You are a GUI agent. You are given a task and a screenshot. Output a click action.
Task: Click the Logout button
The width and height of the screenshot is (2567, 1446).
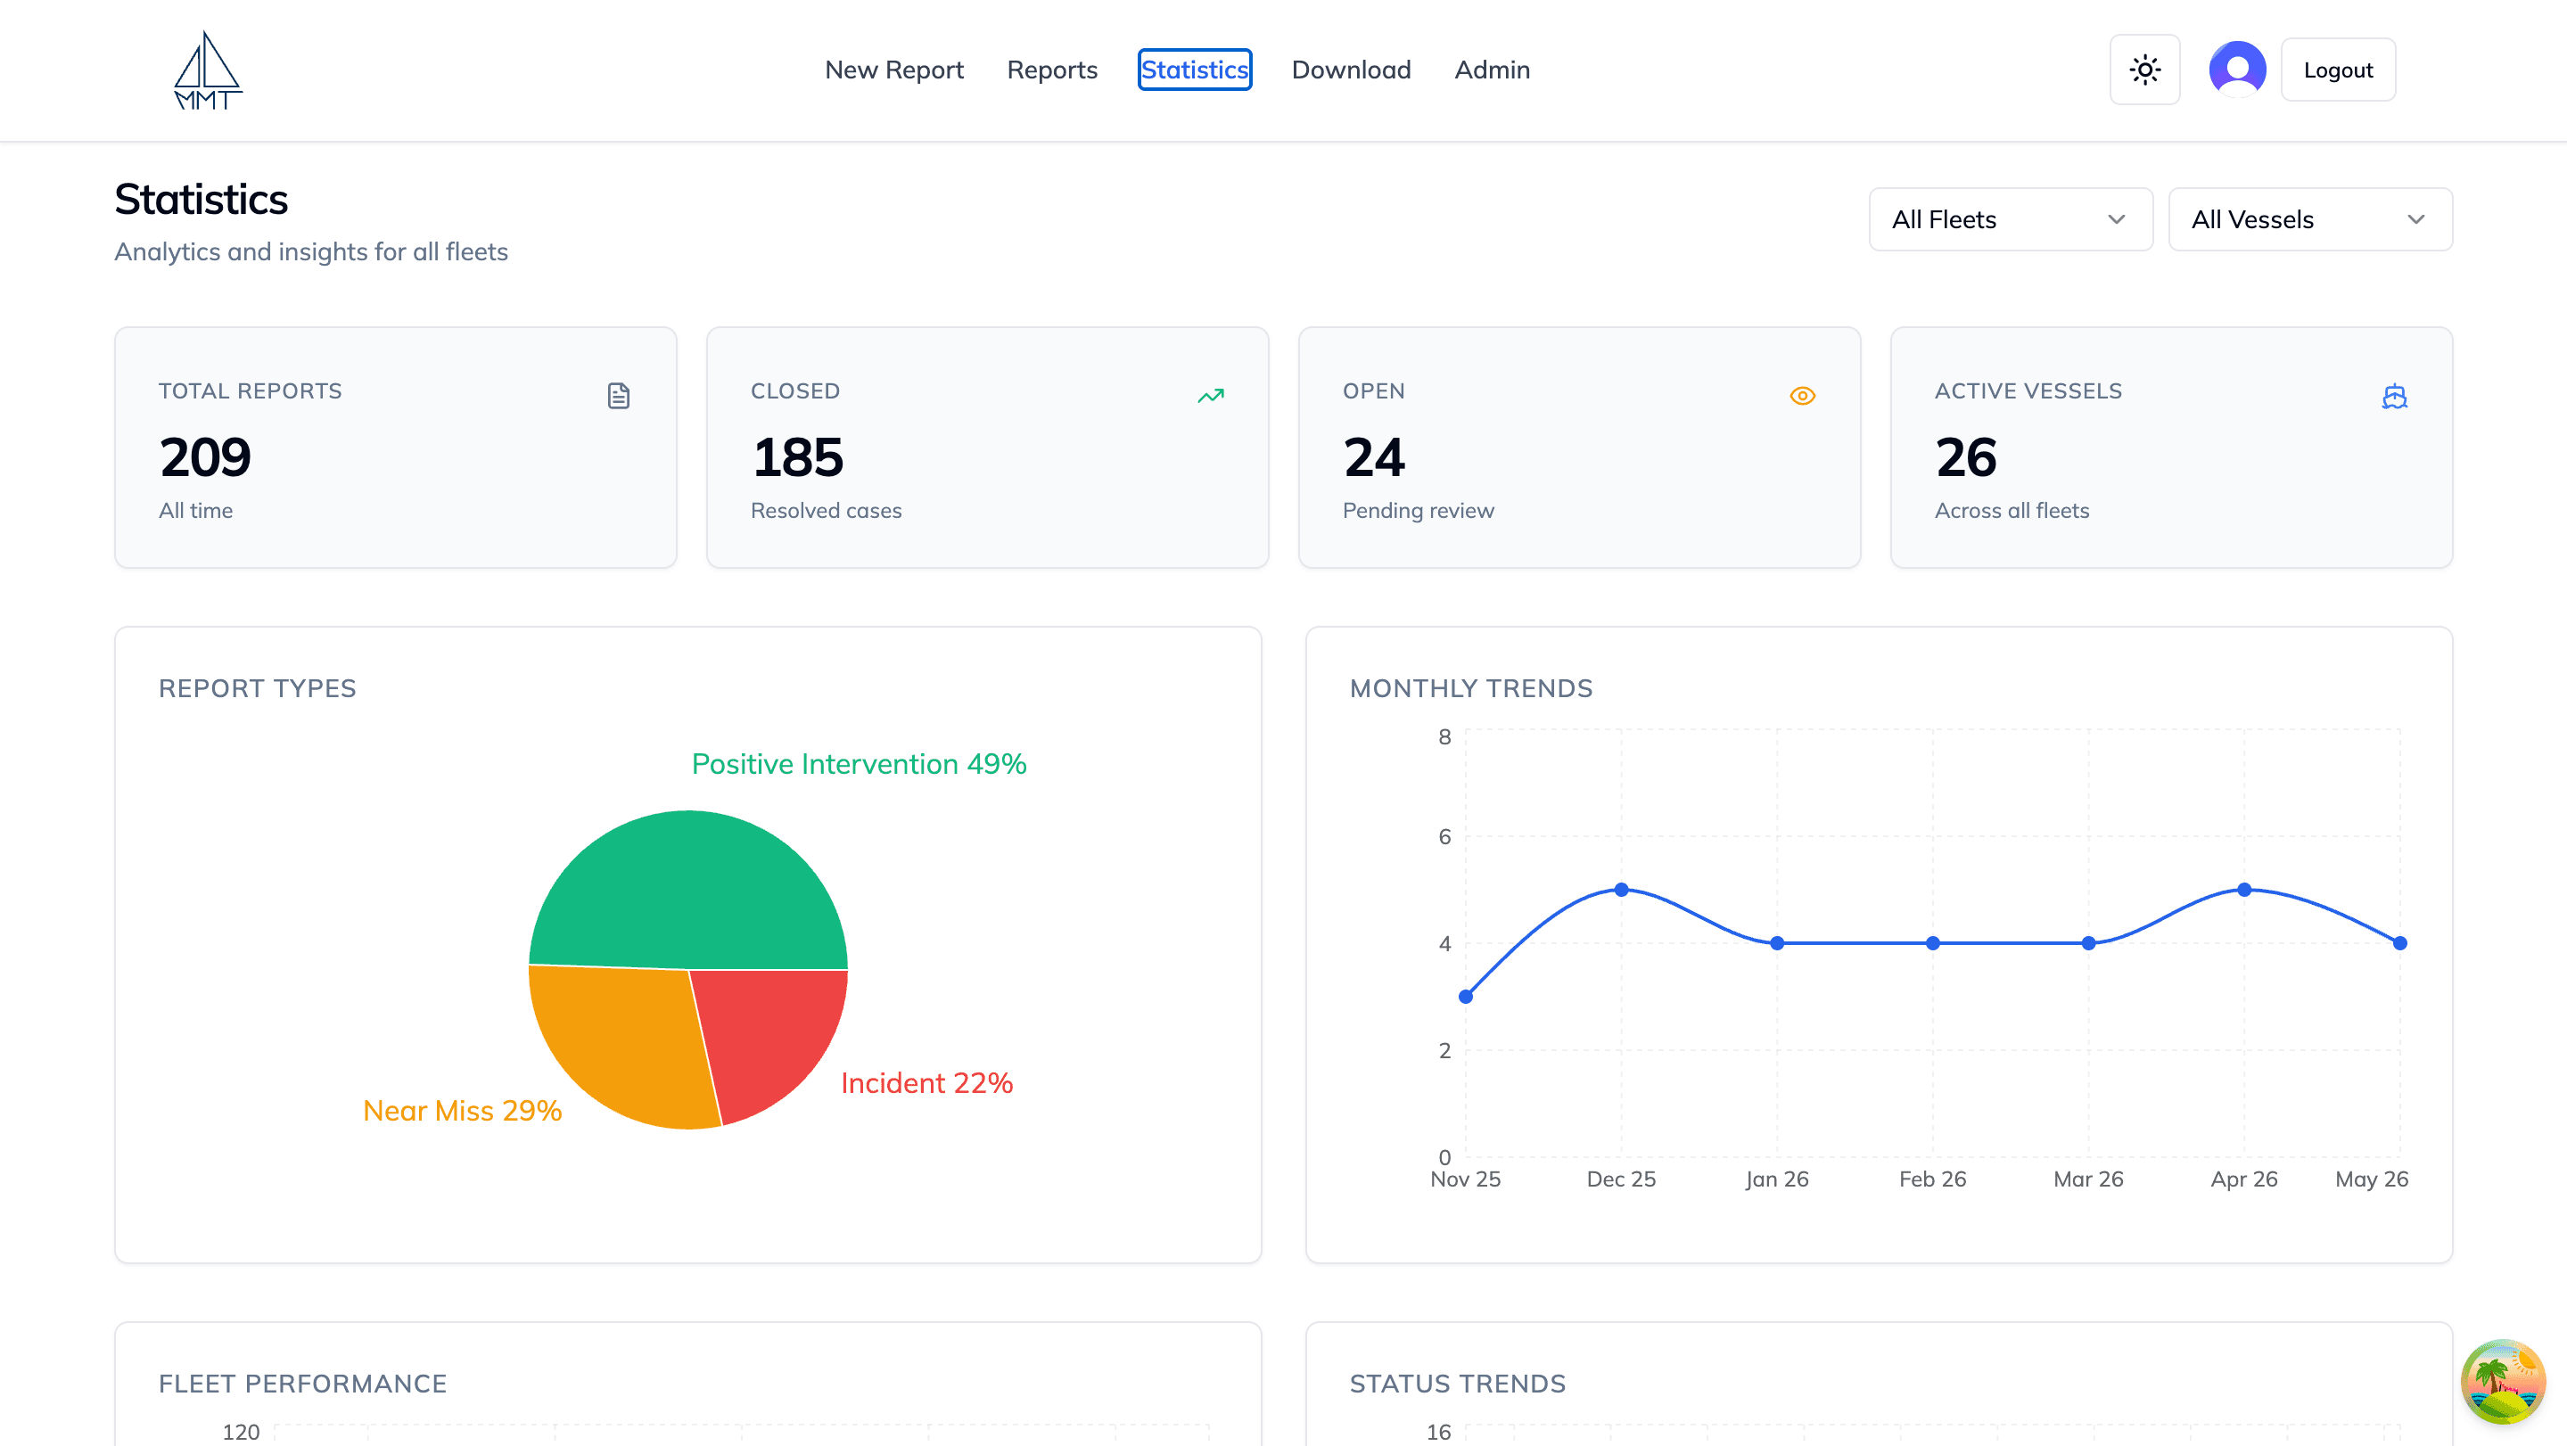(x=2338, y=70)
